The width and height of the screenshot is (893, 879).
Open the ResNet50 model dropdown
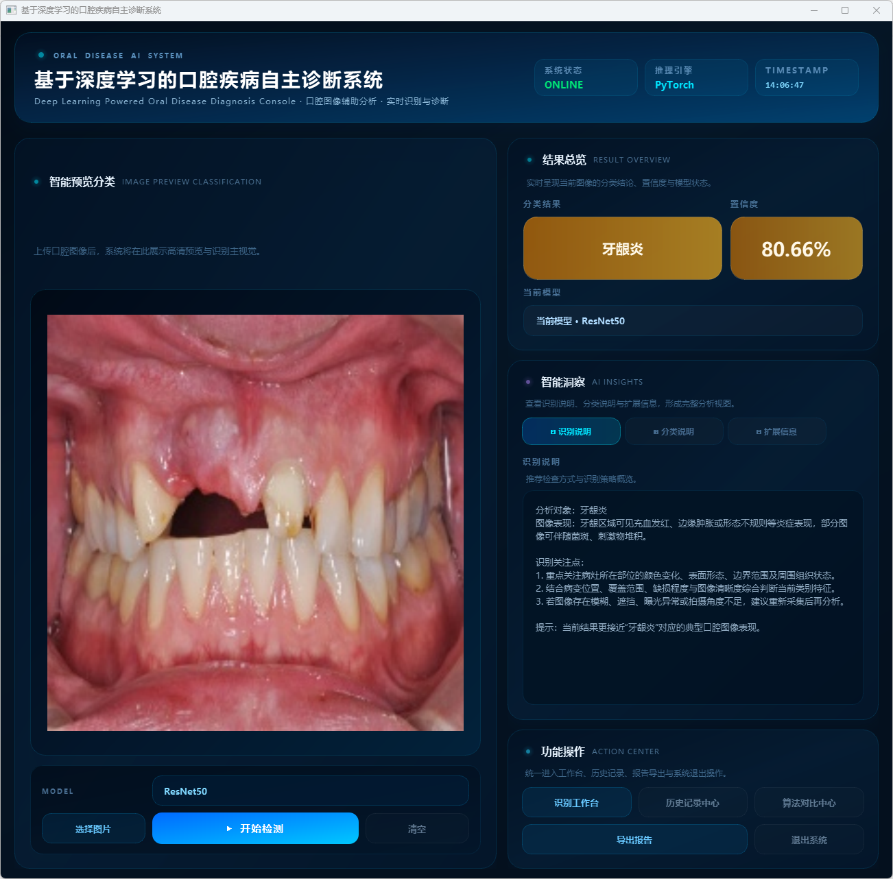[310, 791]
